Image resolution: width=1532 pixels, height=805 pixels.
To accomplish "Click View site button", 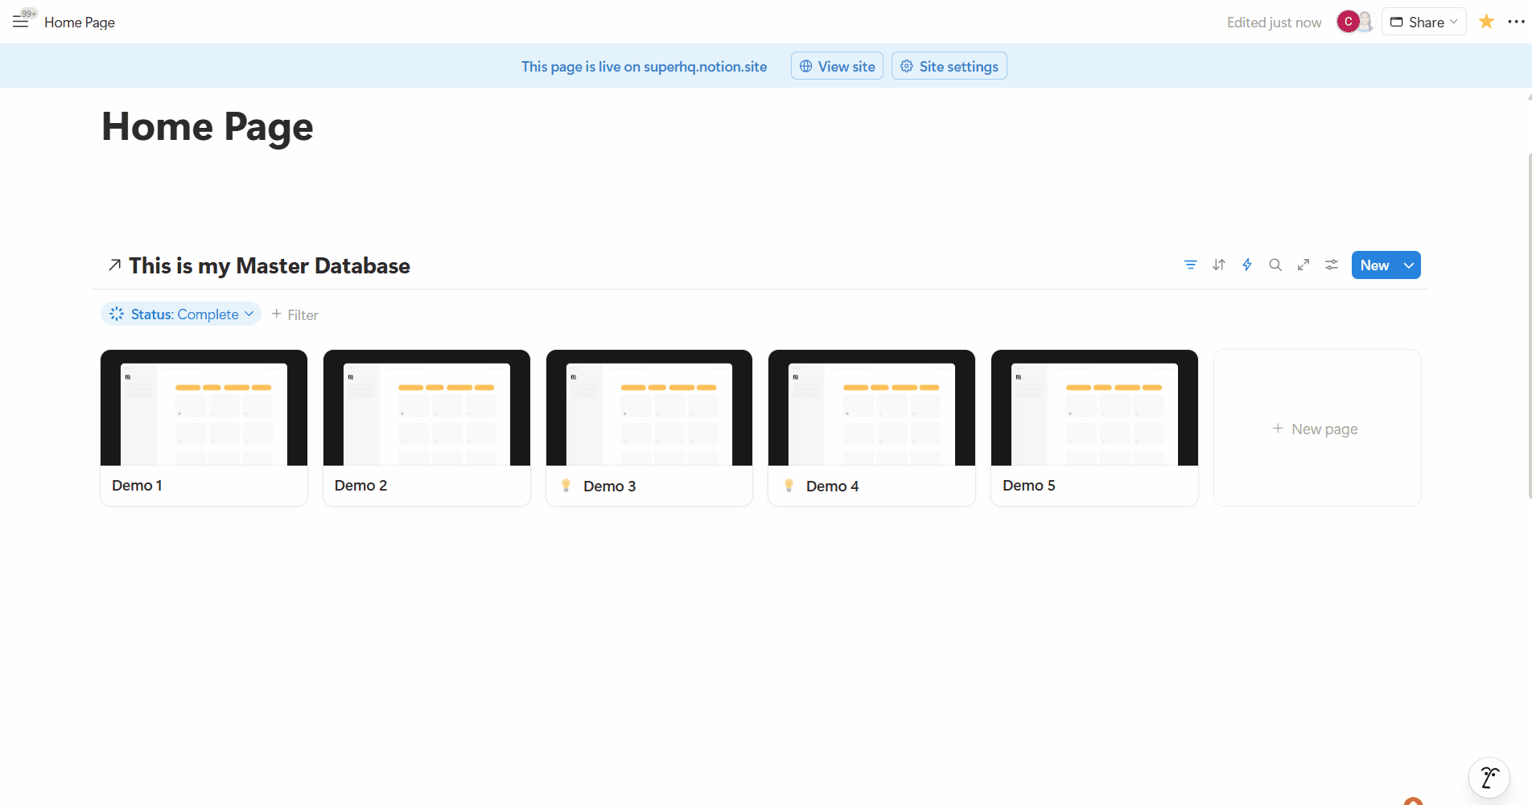I will point(837,66).
